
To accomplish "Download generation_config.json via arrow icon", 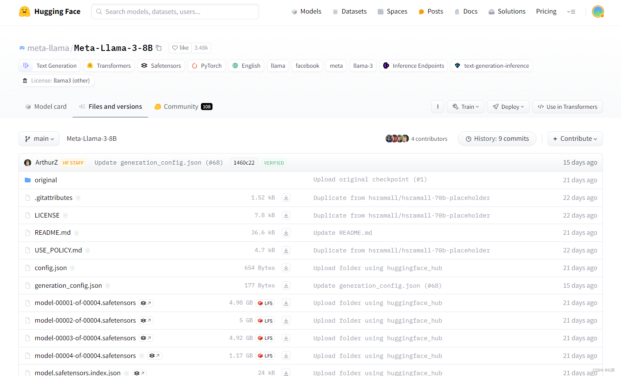I will click(286, 286).
